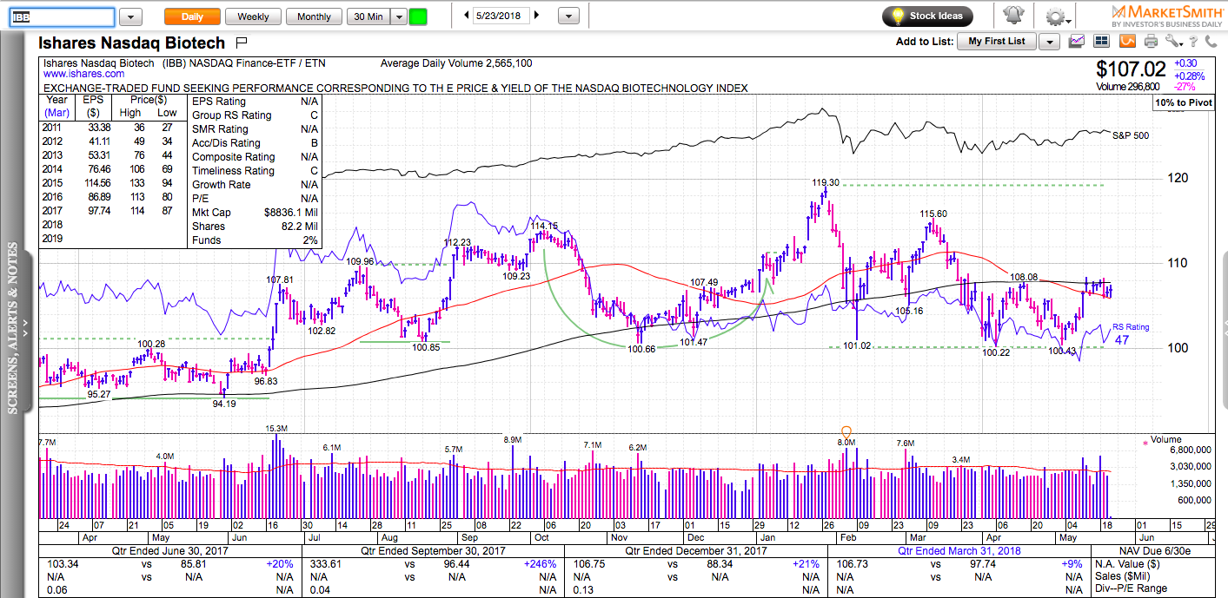Click the RS Rating 47 label
Image resolution: width=1228 pixels, height=598 pixels.
[1131, 333]
